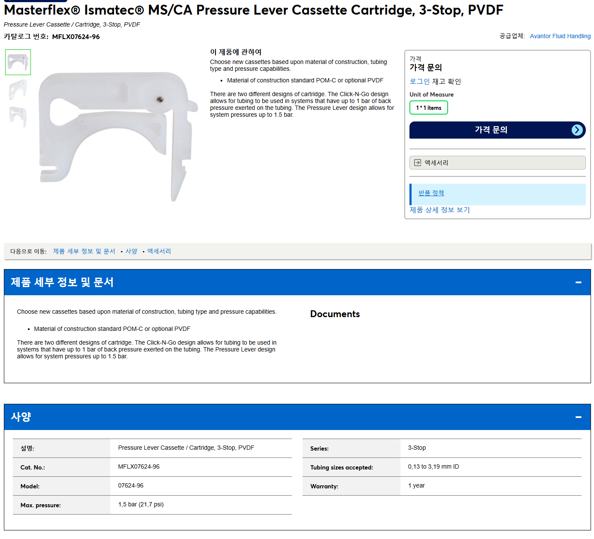The height and width of the screenshot is (539, 594).
Task: Open the 액세서리 button in price box
Action: 497,163
